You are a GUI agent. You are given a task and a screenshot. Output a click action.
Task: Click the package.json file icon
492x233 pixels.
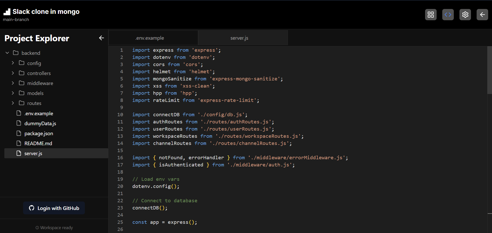pyautogui.click(x=19, y=133)
